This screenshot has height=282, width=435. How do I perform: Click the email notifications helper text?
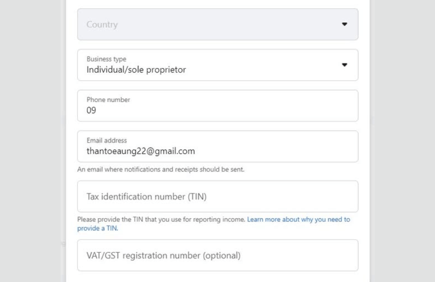(161, 170)
